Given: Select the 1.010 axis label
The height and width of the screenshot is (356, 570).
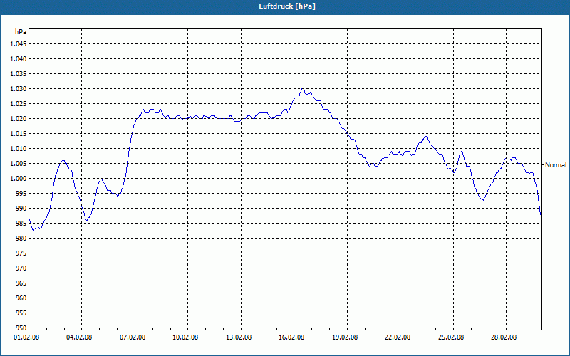Looking at the screenshot, I should (x=19, y=149).
